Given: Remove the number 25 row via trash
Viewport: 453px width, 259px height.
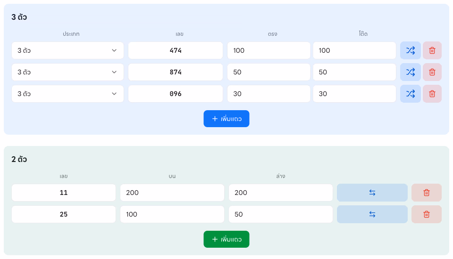Looking at the screenshot, I should coord(427,214).
